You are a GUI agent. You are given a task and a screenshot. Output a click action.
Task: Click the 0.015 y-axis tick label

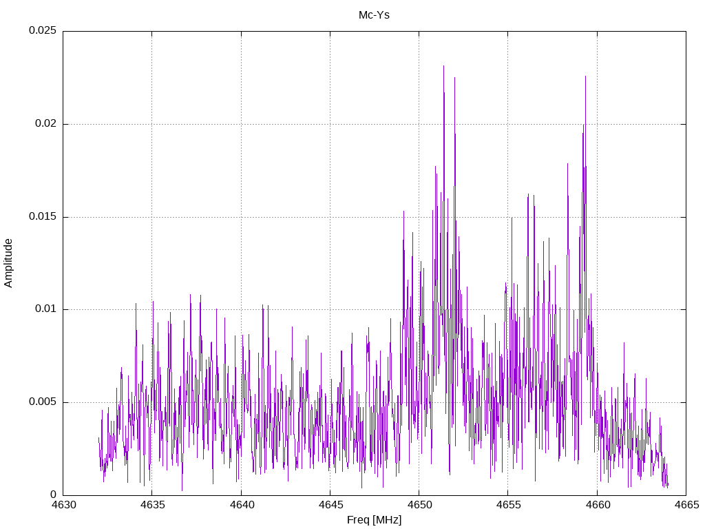[x=43, y=216]
